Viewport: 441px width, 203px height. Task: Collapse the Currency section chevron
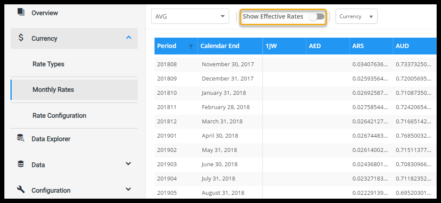click(128, 38)
